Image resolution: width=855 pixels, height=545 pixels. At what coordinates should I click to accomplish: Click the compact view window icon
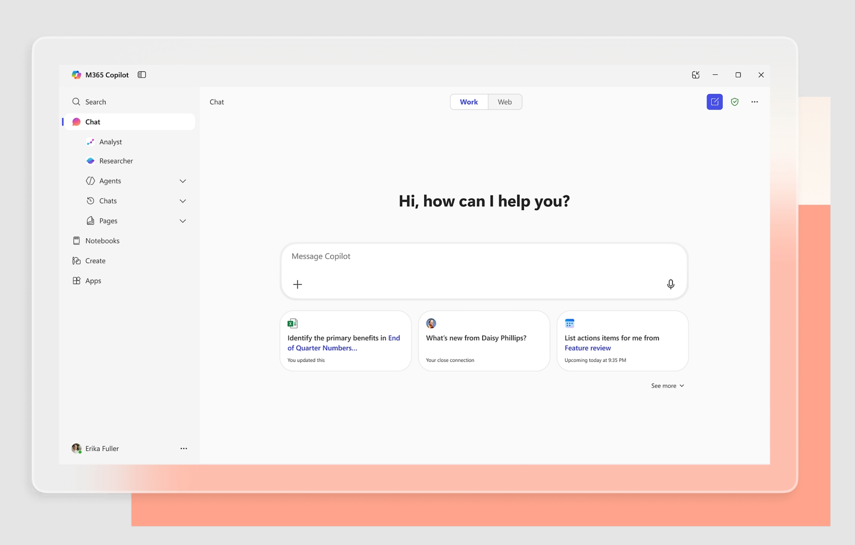pos(695,75)
